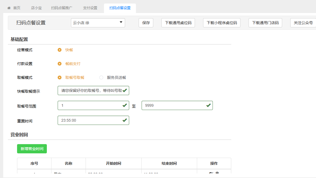
Task: Click the 关注公众号 button
Action: point(303,23)
